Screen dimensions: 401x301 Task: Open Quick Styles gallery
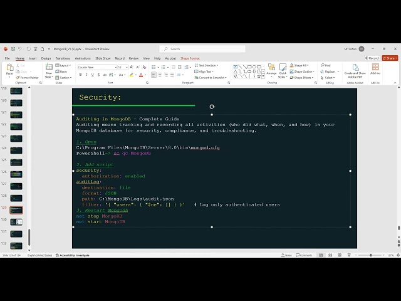[283, 71]
